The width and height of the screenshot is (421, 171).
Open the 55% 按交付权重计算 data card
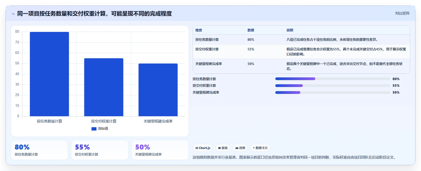point(100,150)
